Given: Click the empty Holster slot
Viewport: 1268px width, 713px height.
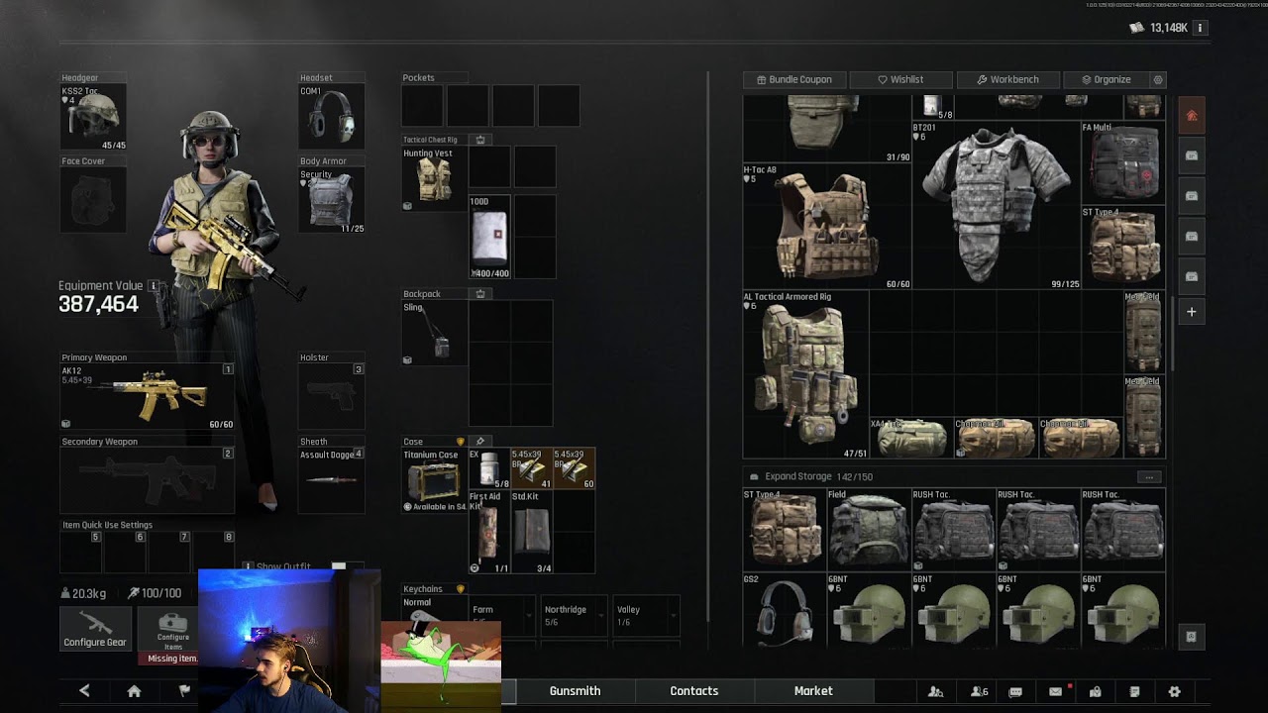Looking at the screenshot, I should click(332, 396).
